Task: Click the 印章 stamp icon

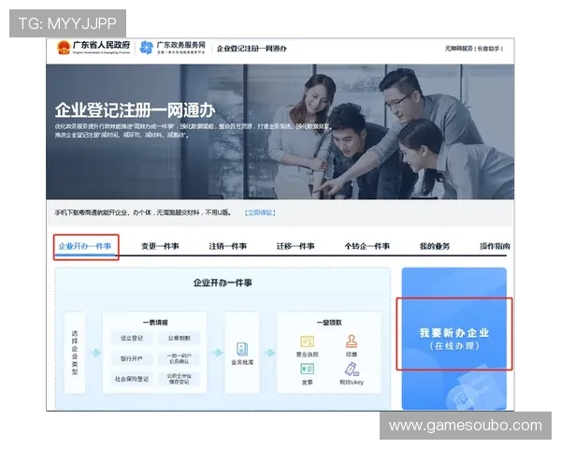Action: click(352, 340)
